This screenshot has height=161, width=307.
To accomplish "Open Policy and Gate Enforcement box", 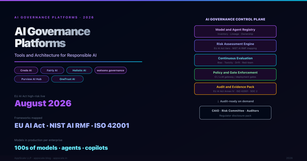I will (x=235, y=74).
